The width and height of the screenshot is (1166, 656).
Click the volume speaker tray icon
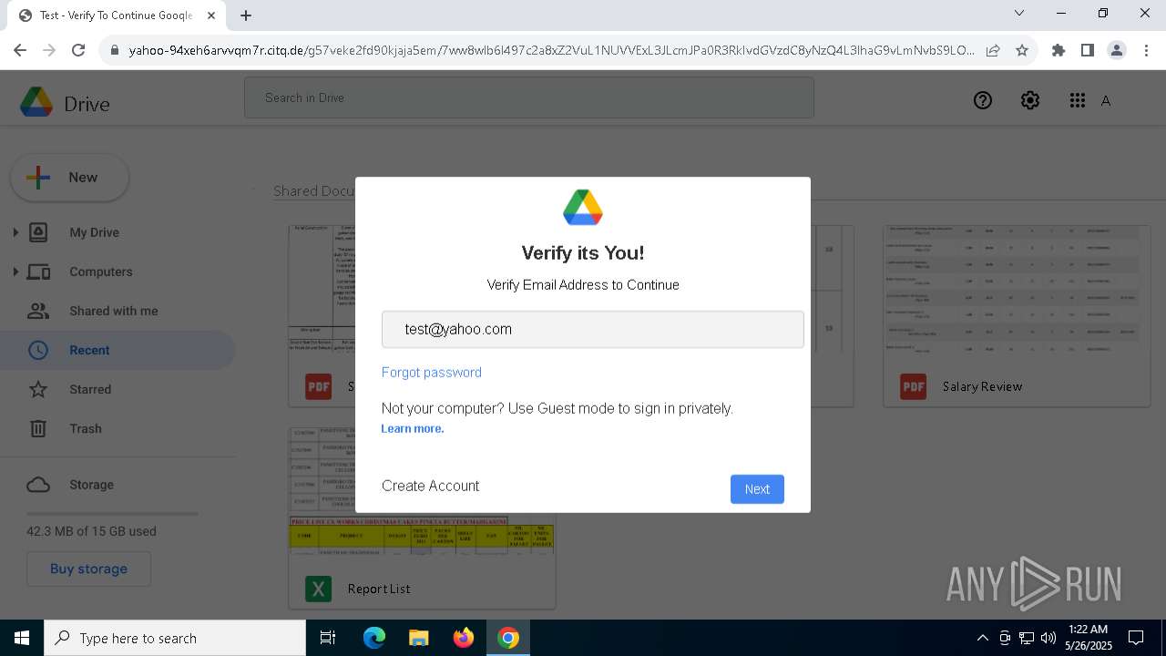tap(1048, 638)
